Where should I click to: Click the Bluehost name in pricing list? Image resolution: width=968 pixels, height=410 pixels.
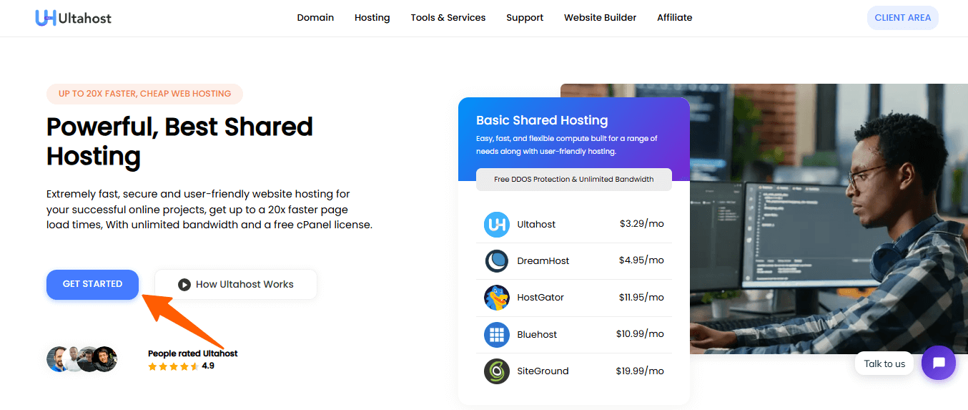(537, 335)
